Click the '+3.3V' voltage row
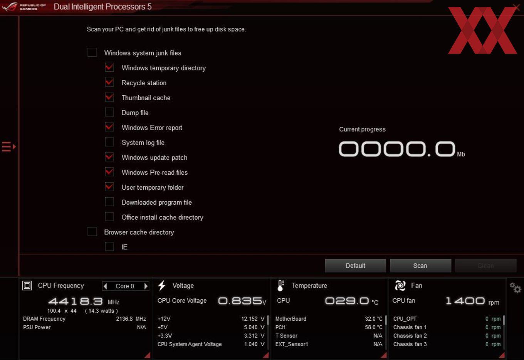Image resolution: width=524 pixels, height=360 pixels. pyautogui.click(x=211, y=336)
